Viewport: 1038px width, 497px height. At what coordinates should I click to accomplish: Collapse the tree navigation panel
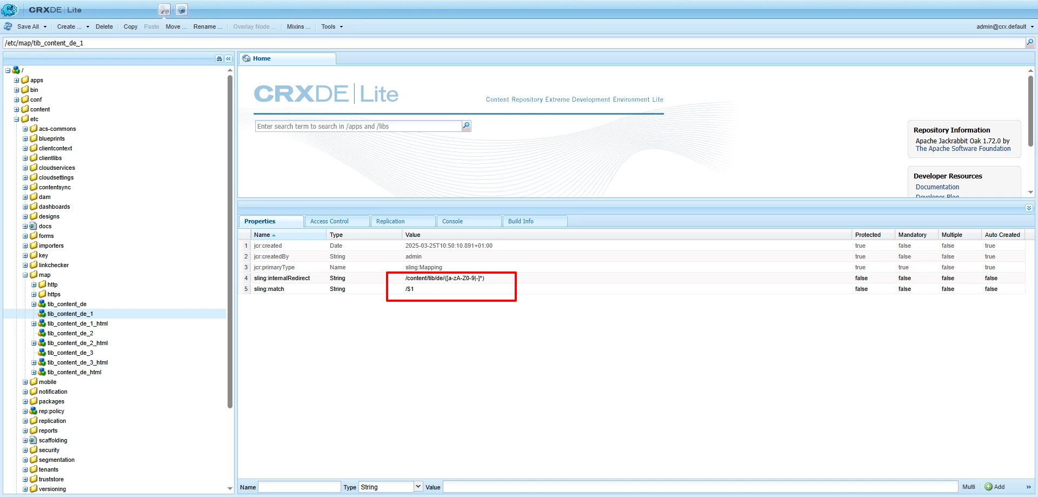[x=229, y=58]
